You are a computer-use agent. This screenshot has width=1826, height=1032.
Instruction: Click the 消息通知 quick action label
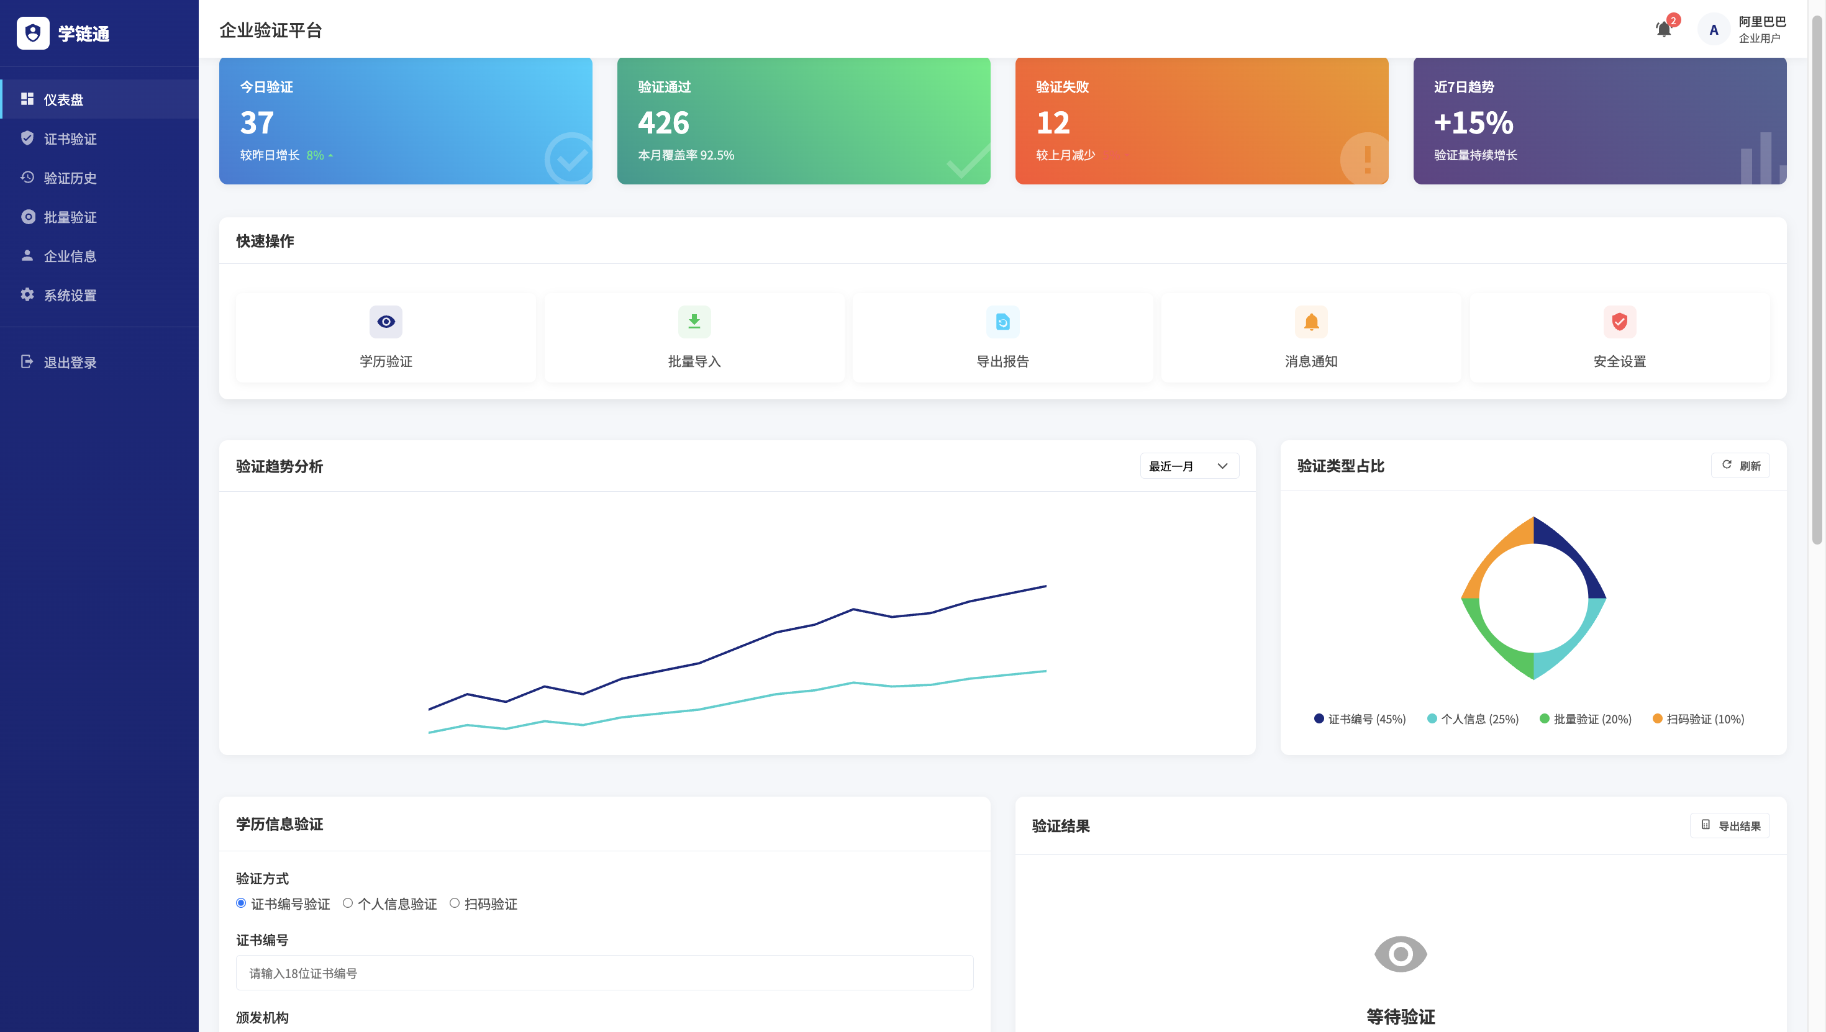(1310, 361)
